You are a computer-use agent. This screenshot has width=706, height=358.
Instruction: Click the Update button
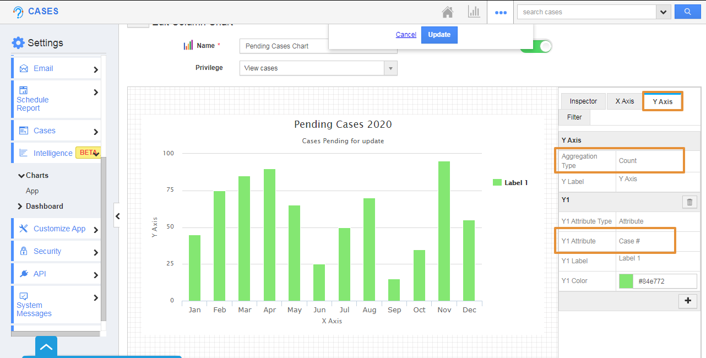click(x=439, y=35)
